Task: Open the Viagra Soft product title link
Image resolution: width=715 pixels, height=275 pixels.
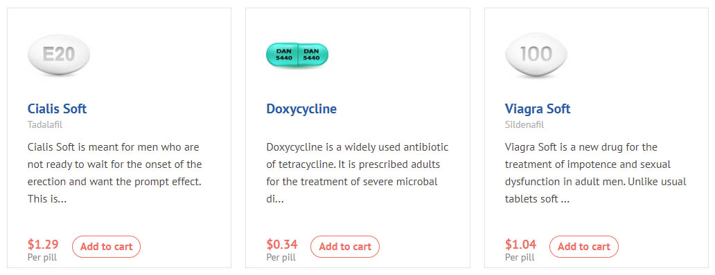Action: pyautogui.click(x=538, y=108)
